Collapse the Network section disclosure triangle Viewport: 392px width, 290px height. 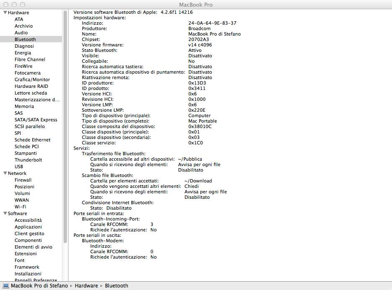click(5, 173)
